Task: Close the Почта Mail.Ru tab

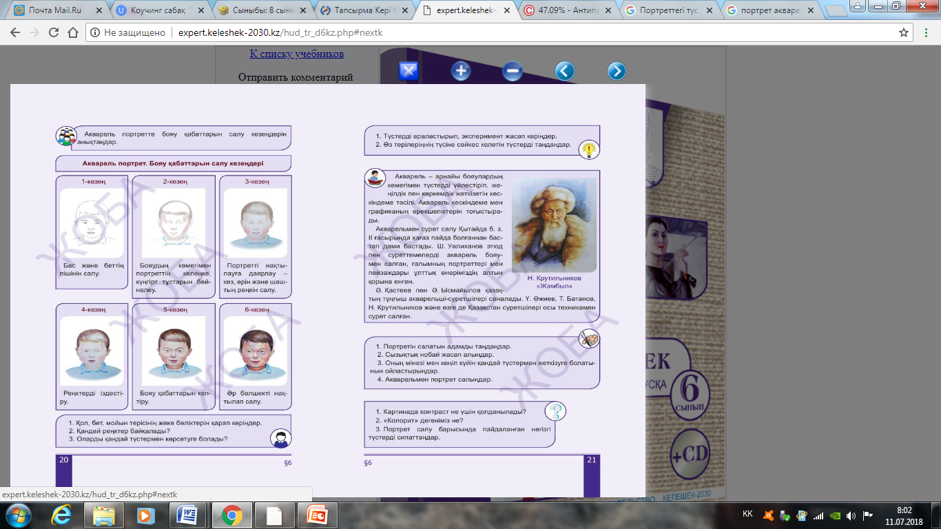Action: 96,10
